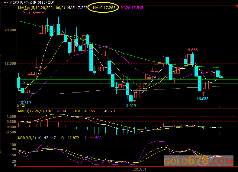Click the DEA -0.056 value
This screenshot has height=172, width=238.
84,111
